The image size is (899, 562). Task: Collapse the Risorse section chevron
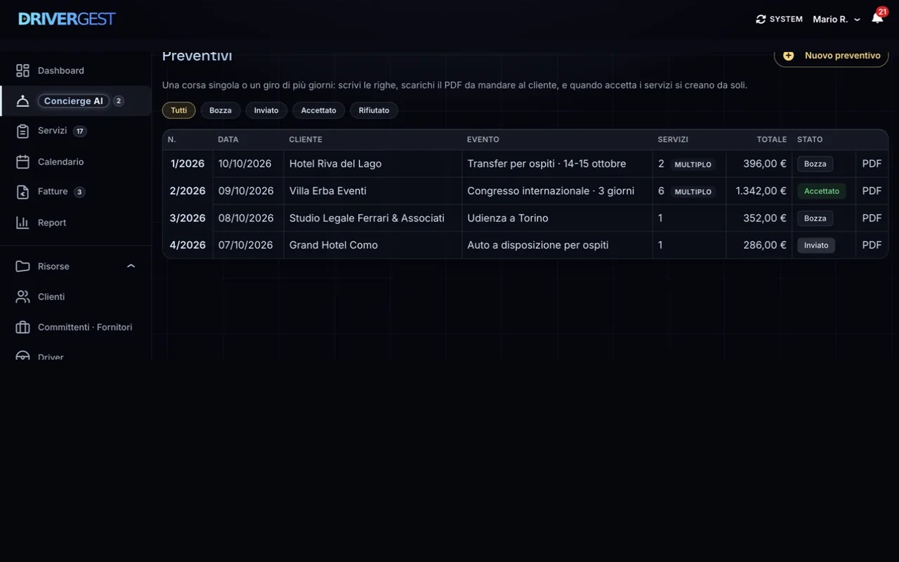131,266
